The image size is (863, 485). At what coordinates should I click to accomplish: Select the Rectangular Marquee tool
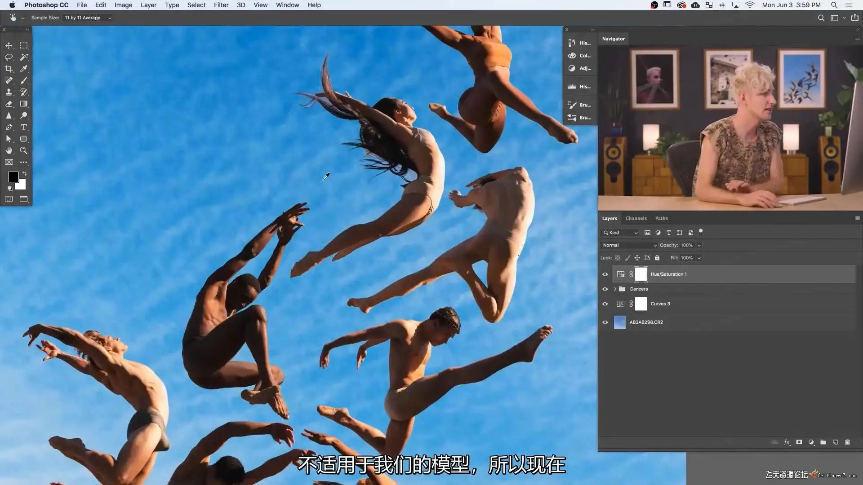[24, 46]
